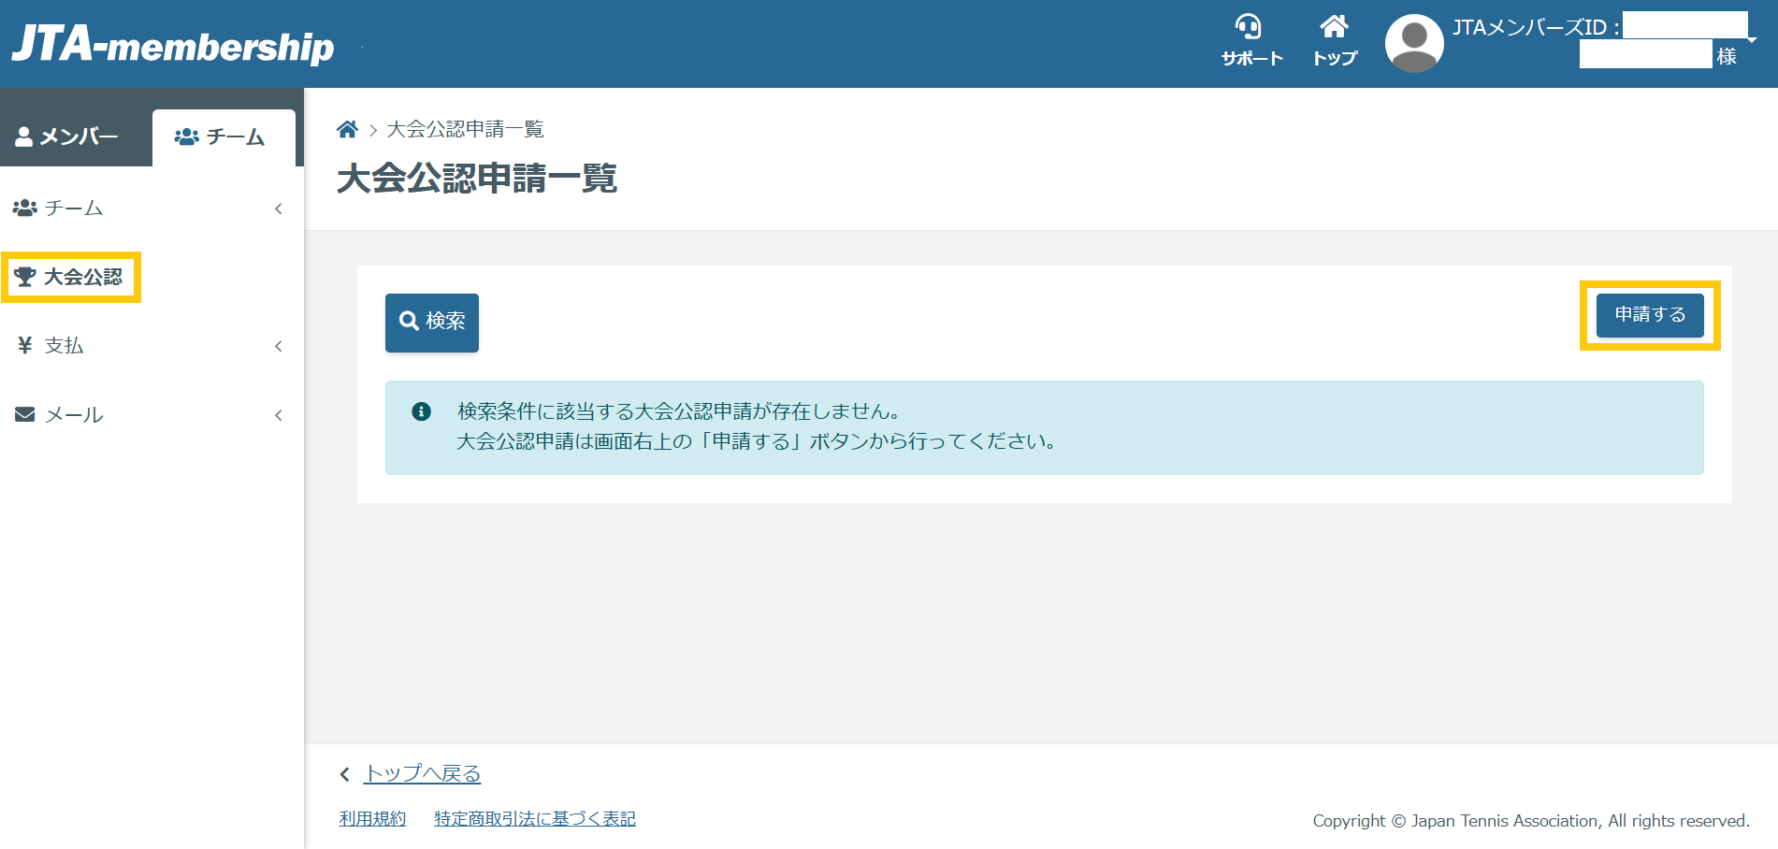The image size is (1778, 849).
Task: Click the JTA-membership logo
Action: click(x=173, y=44)
